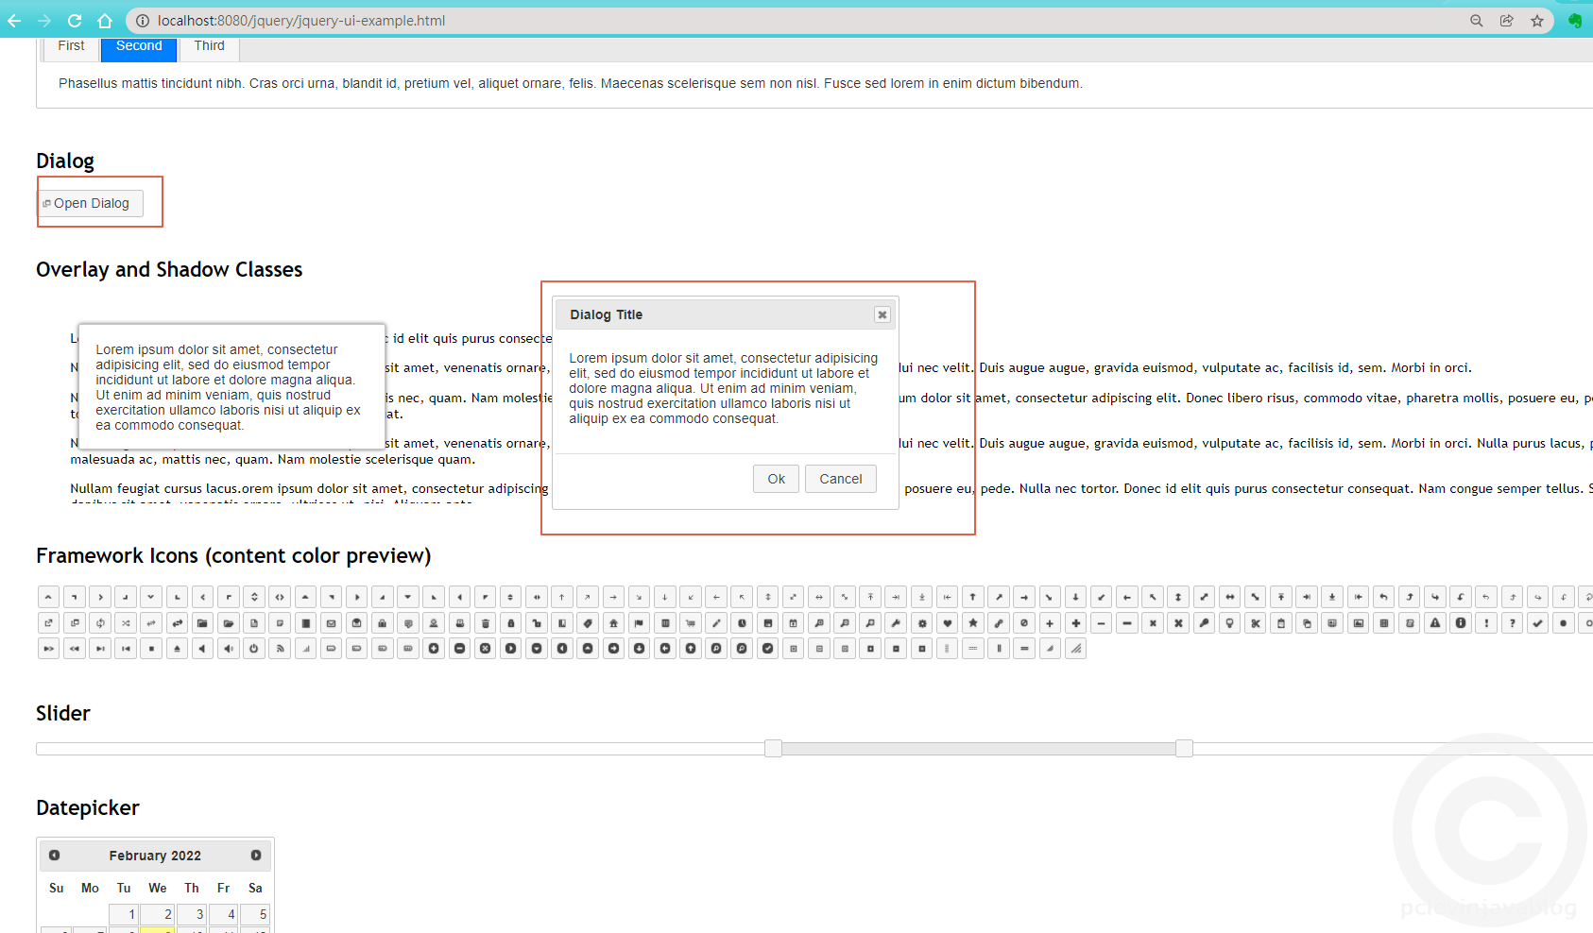Click the trash can framework icon
The image size is (1593, 933).
[x=485, y=623]
